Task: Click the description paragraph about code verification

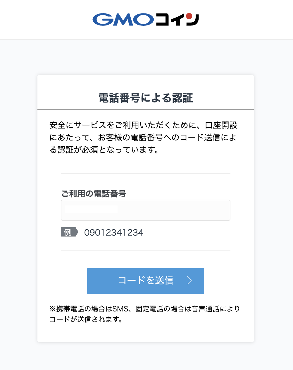Action: [143, 137]
